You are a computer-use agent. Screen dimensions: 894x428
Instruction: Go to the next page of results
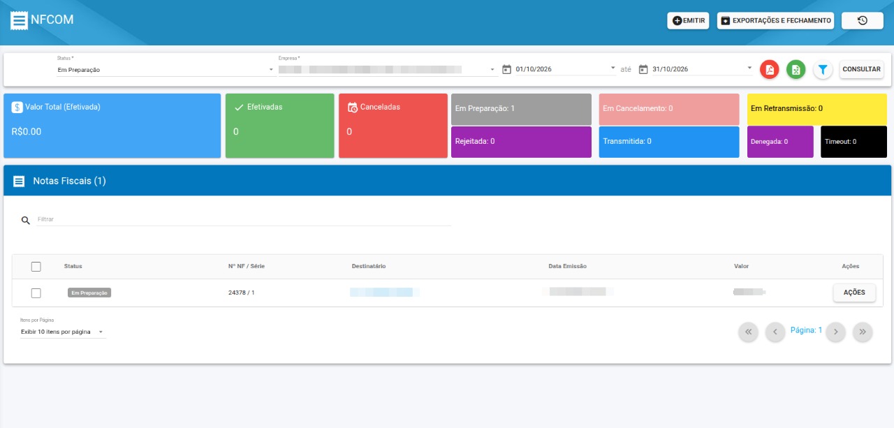pyautogui.click(x=836, y=332)
